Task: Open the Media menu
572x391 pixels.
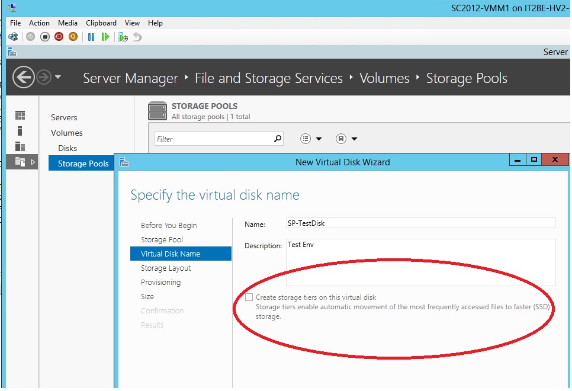Action: click(68, 23)
